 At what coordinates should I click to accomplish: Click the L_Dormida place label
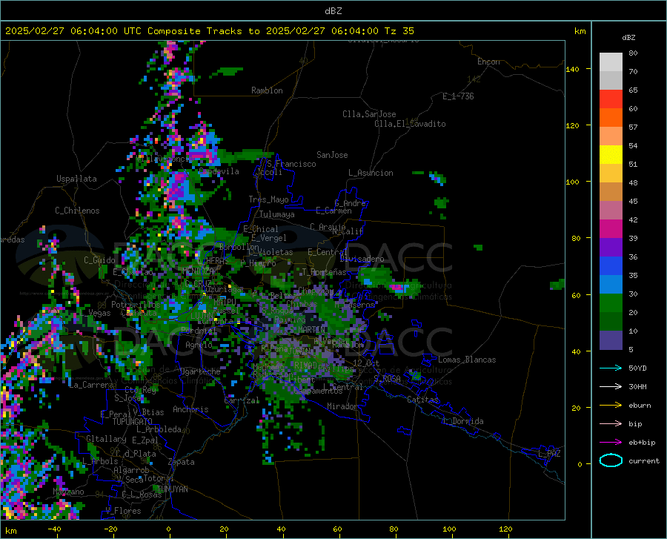[462, 421]
